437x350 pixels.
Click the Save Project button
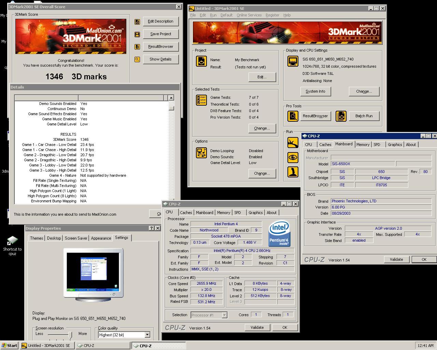pos(161,34)
